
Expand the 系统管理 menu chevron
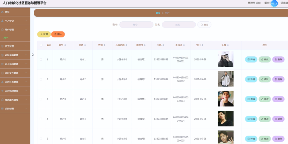[x=26, y=109]
